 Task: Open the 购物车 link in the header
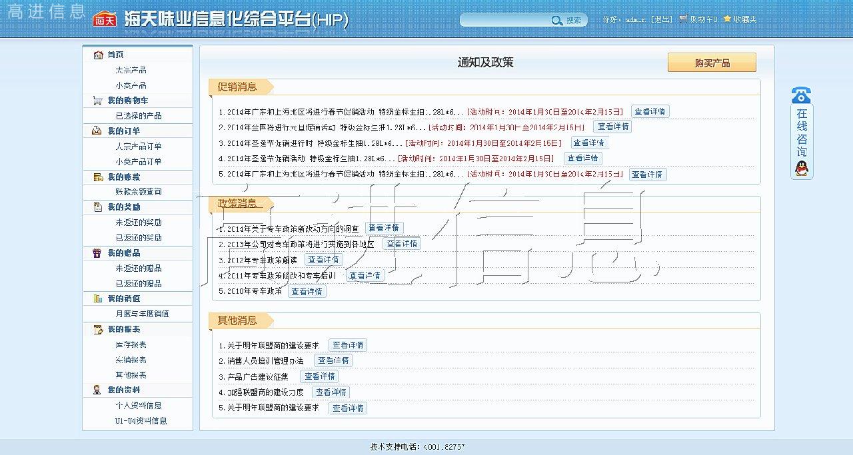click(702, 20)
